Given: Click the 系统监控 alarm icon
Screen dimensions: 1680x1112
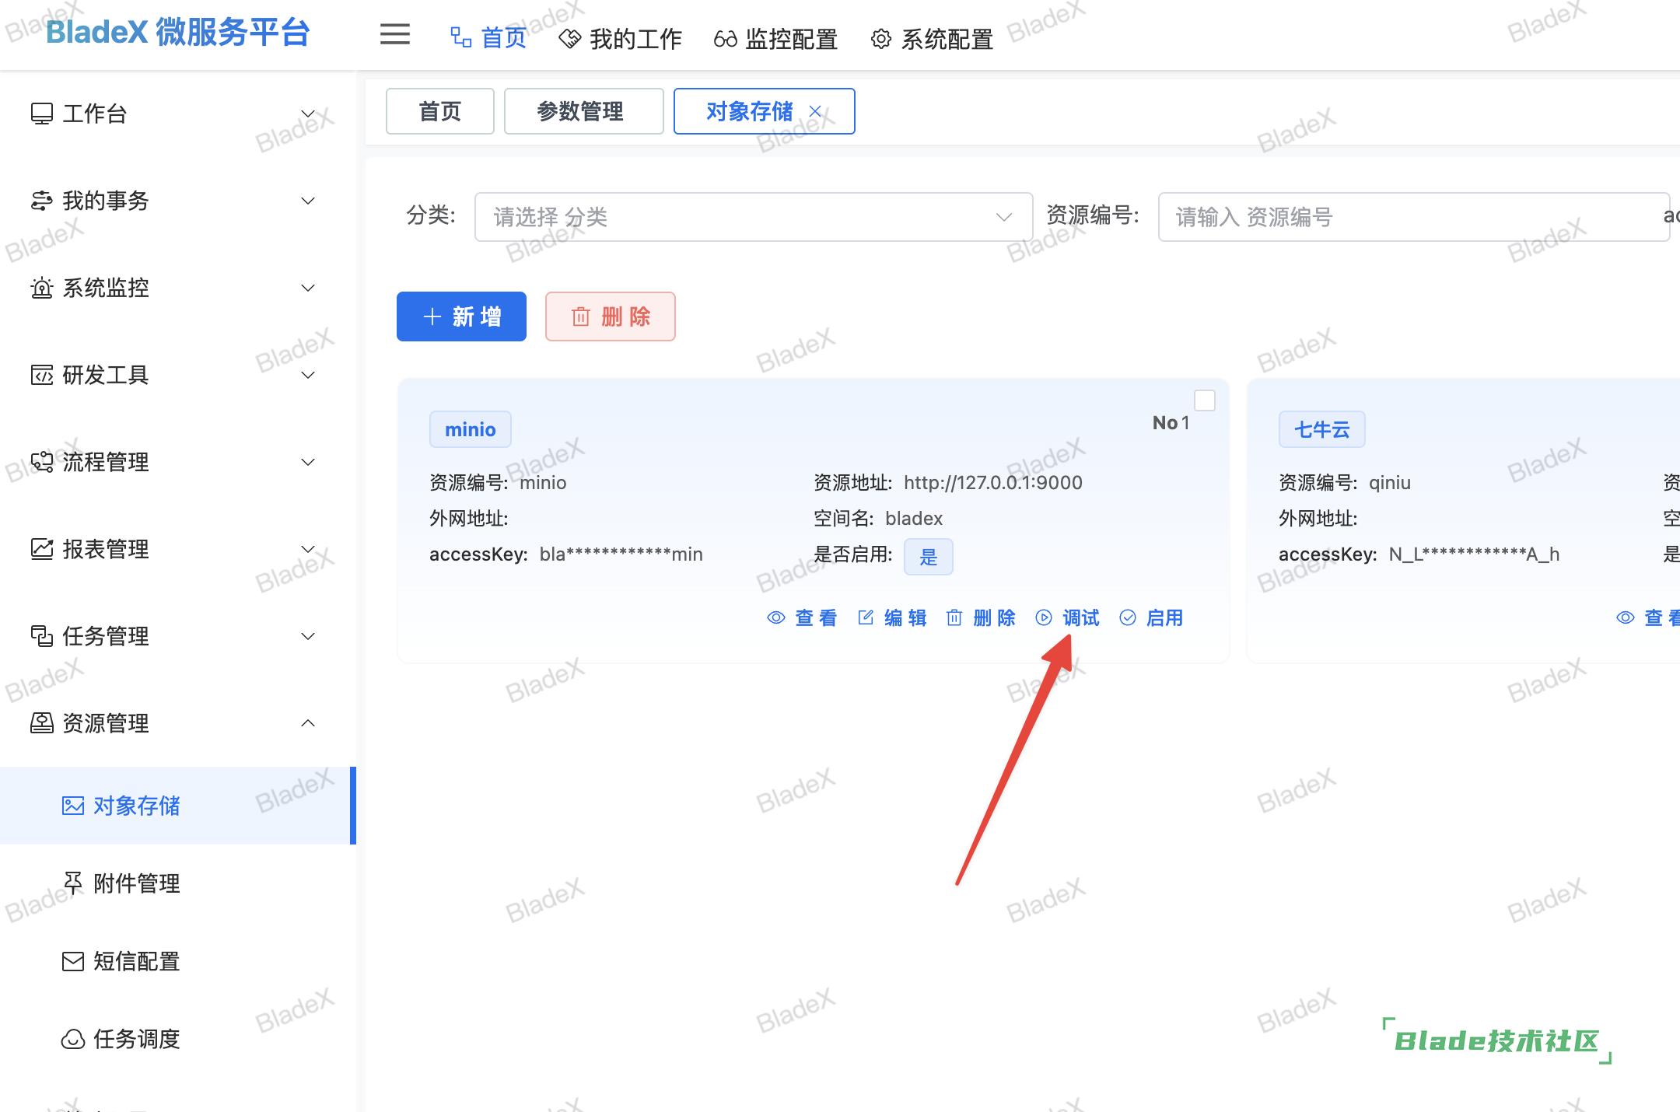Looking at the screenshot, I should click(42, 288).
